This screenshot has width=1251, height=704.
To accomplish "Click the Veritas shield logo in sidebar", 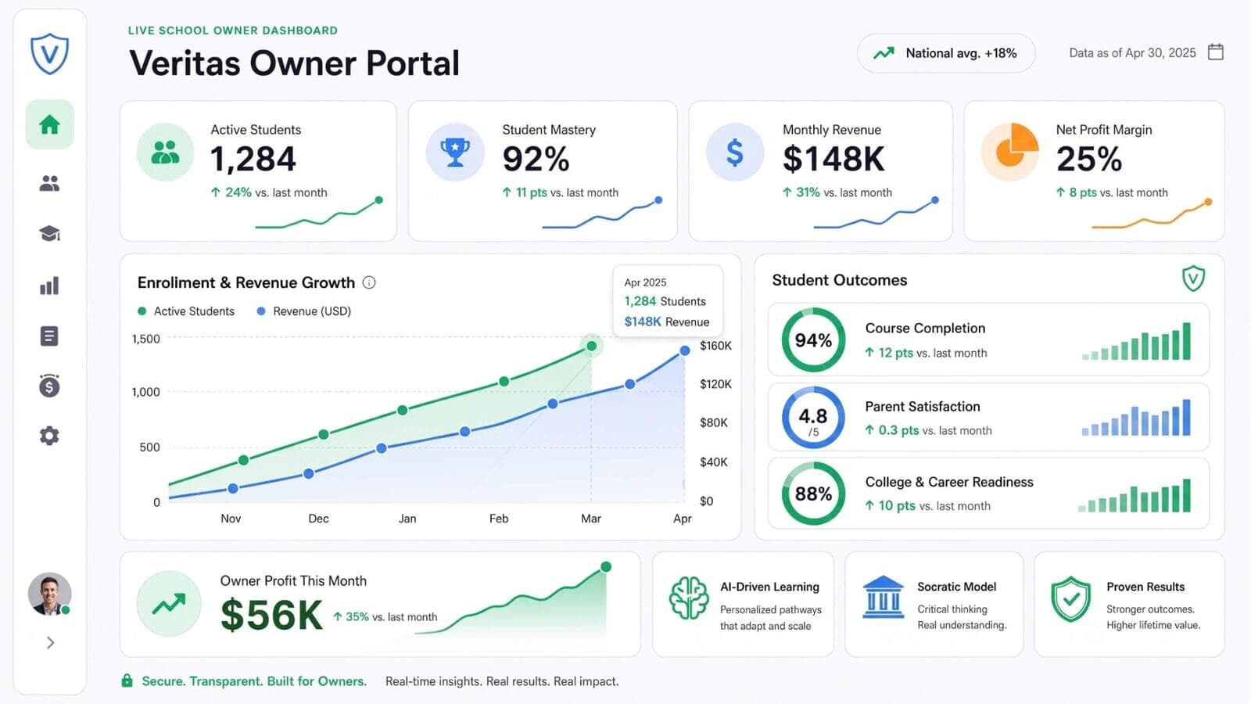I will coord(49,54).
